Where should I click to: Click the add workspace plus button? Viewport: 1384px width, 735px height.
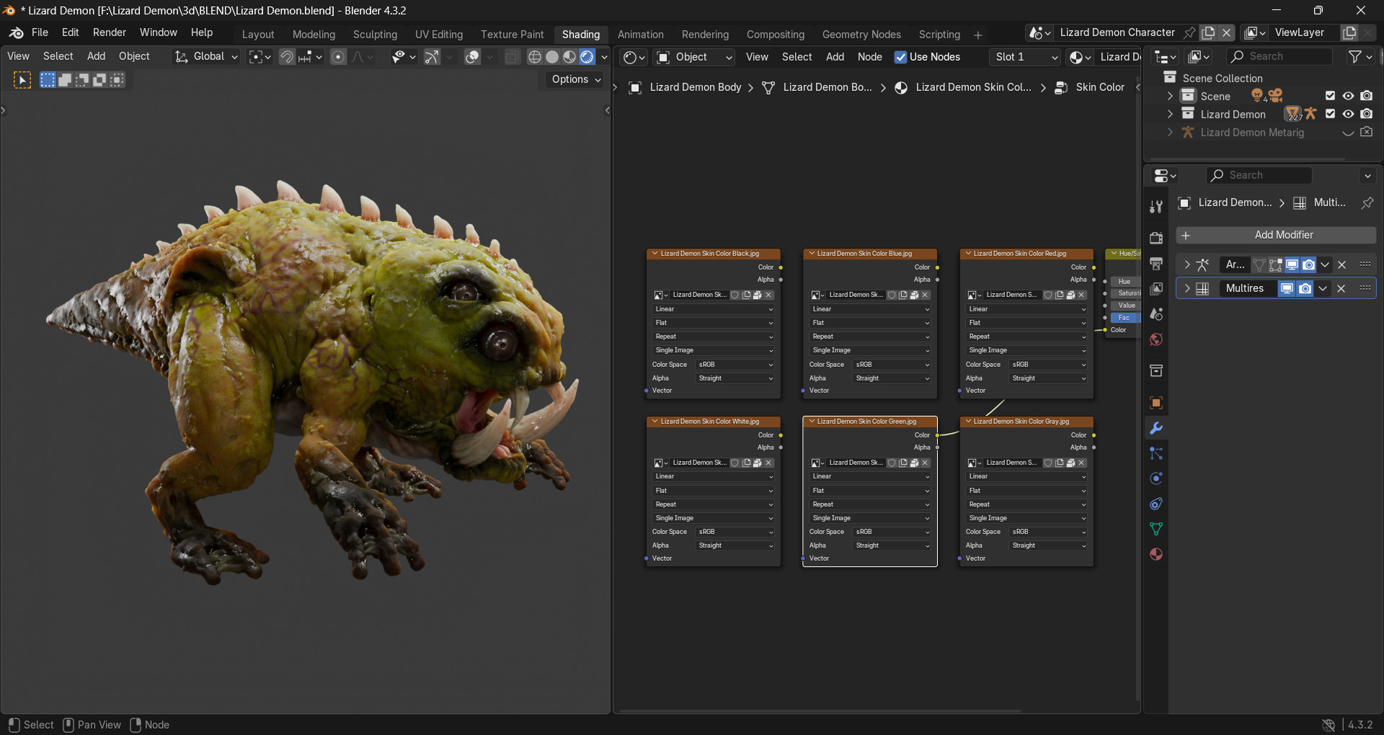click(978, 35)
